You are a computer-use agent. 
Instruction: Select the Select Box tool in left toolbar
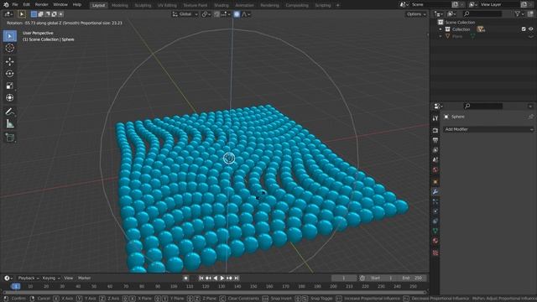point(10,36)
